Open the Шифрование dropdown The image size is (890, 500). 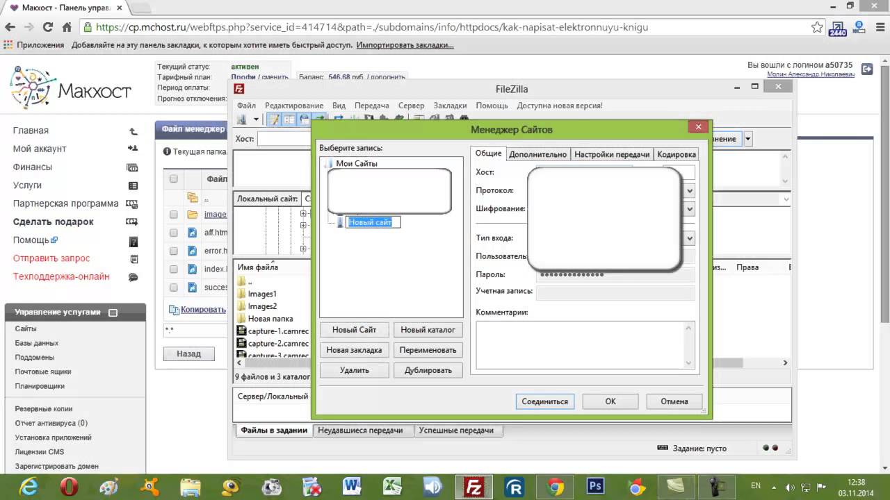tap(689, 209)
